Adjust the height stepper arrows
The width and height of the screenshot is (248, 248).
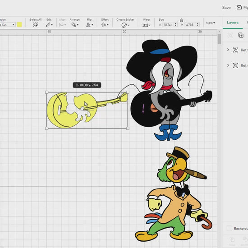[197, 25]
